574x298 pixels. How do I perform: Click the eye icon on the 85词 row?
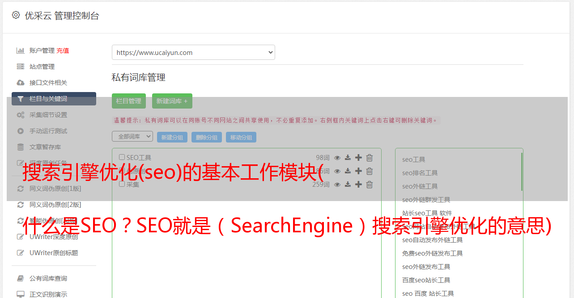tap(337, 171)
